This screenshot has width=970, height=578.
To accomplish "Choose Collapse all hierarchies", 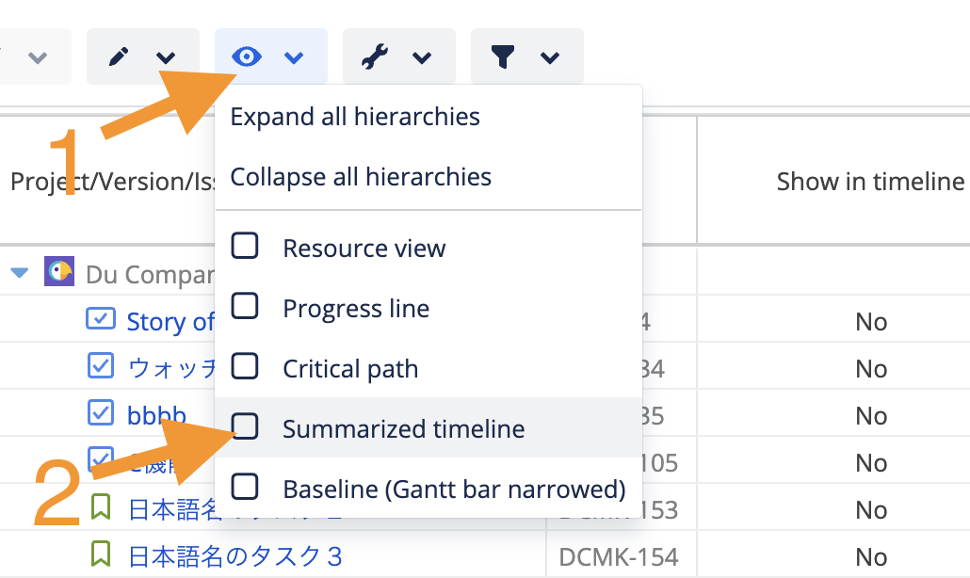I will (361, 177).
